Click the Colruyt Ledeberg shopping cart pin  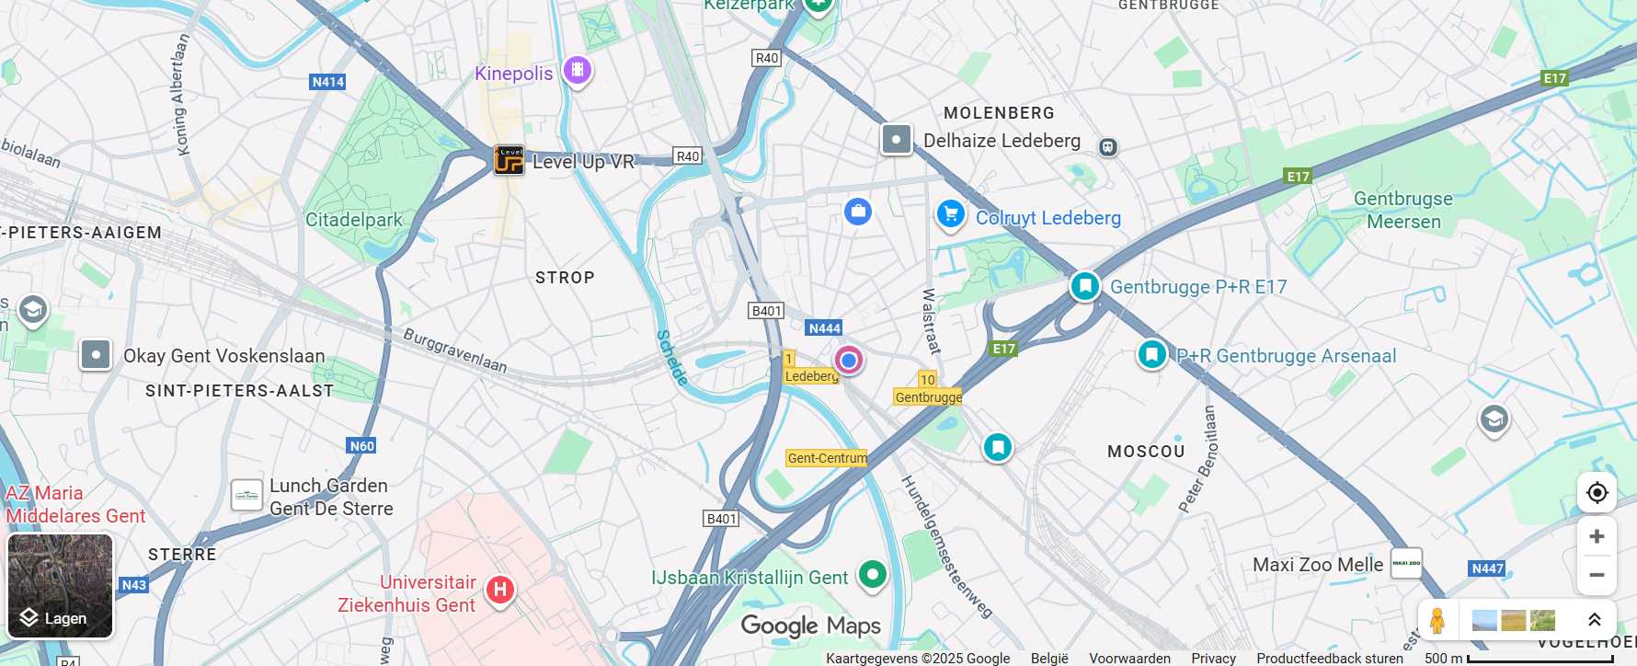pos(950,214)
